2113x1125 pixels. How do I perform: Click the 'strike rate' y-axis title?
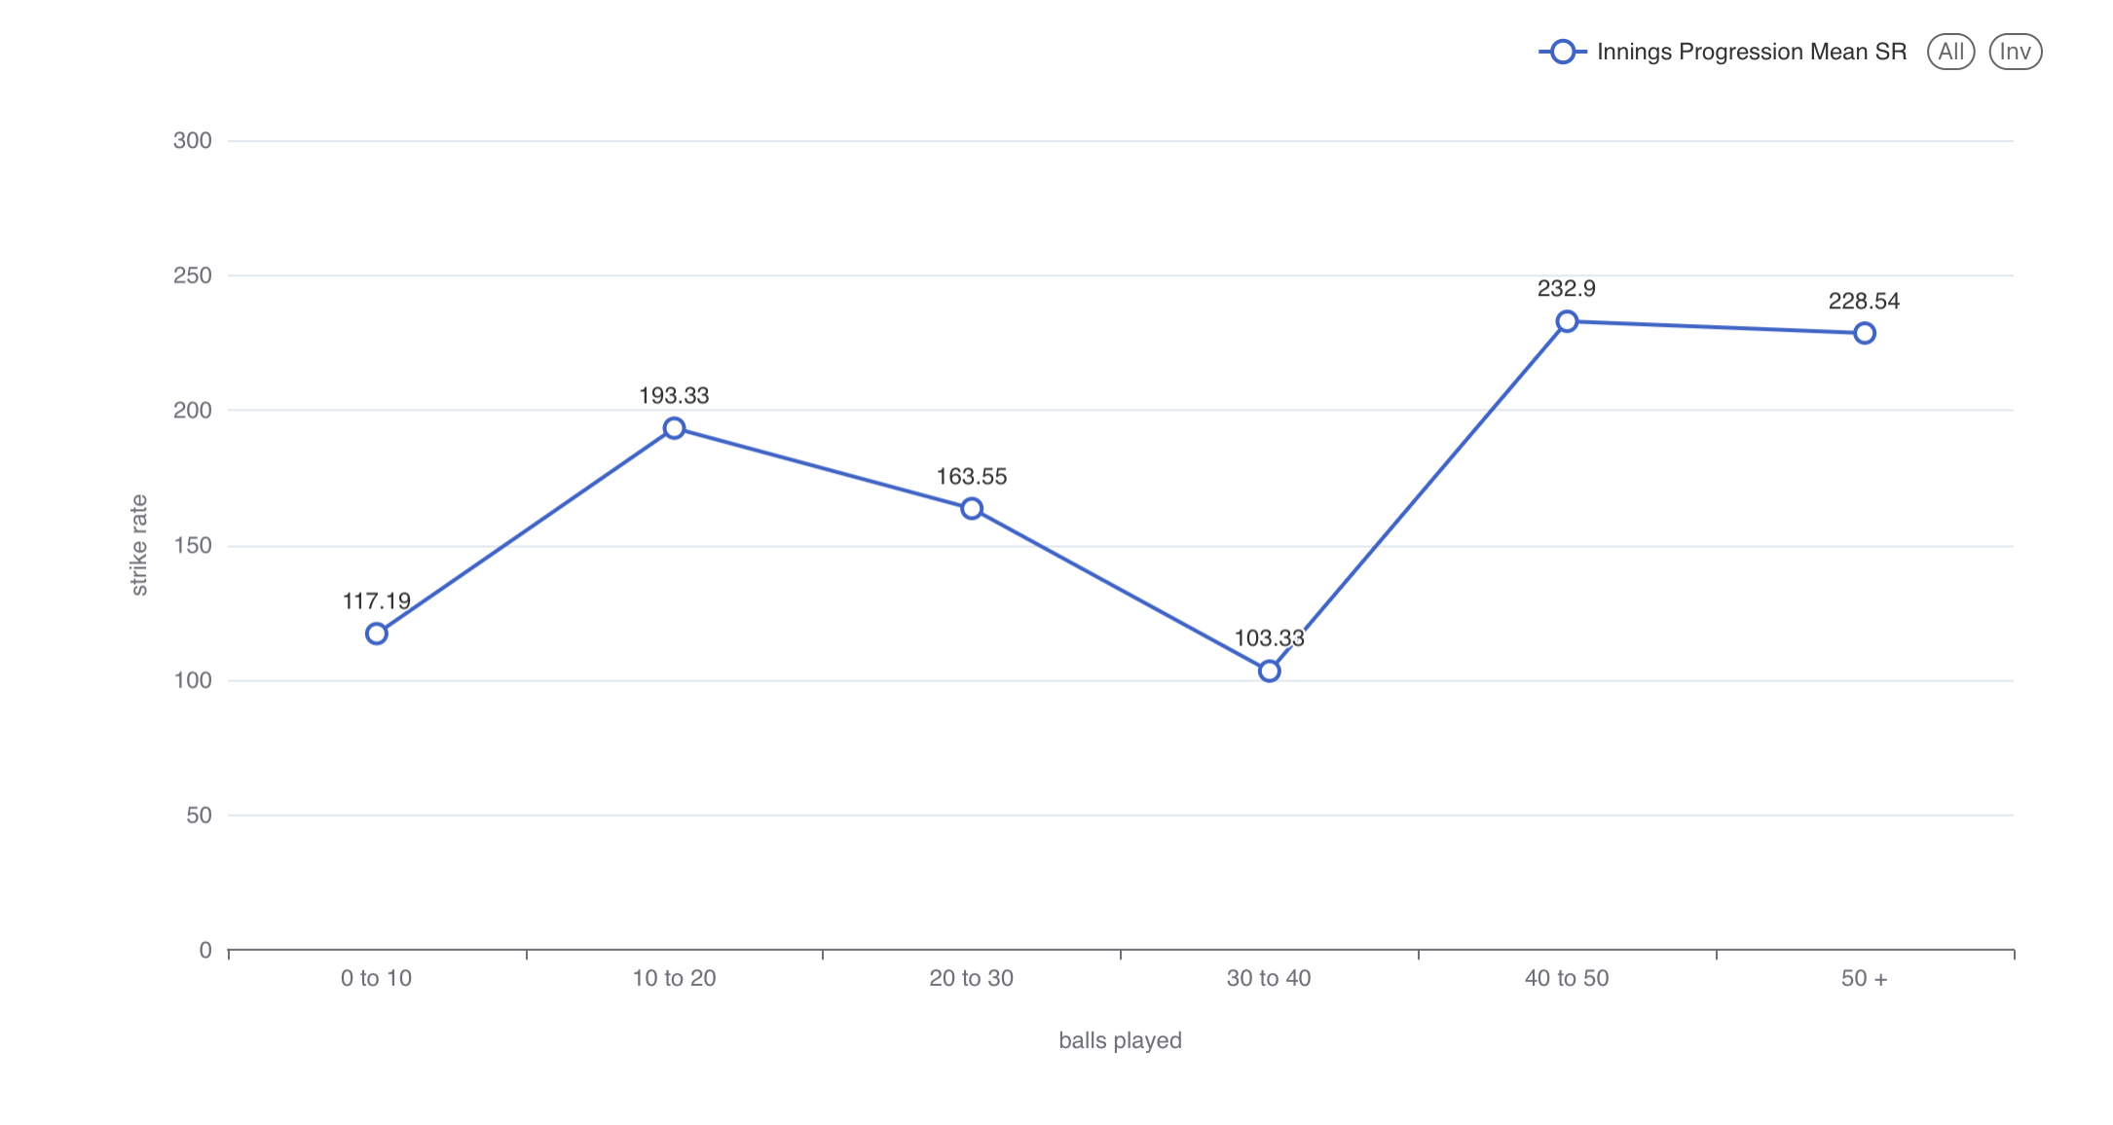tap(139, 545)
